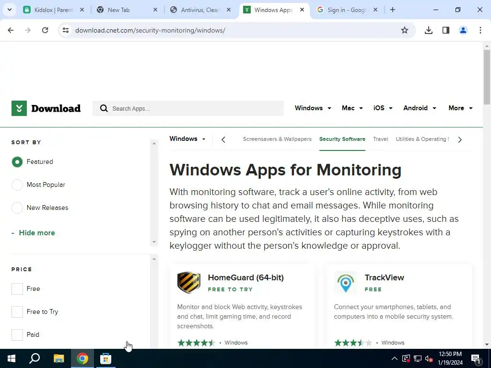Open taskbar search

35,358
